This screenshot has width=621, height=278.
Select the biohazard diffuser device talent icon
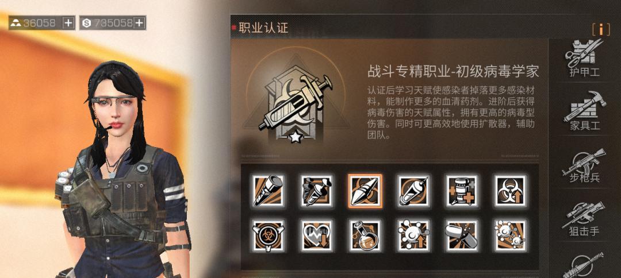268,235
